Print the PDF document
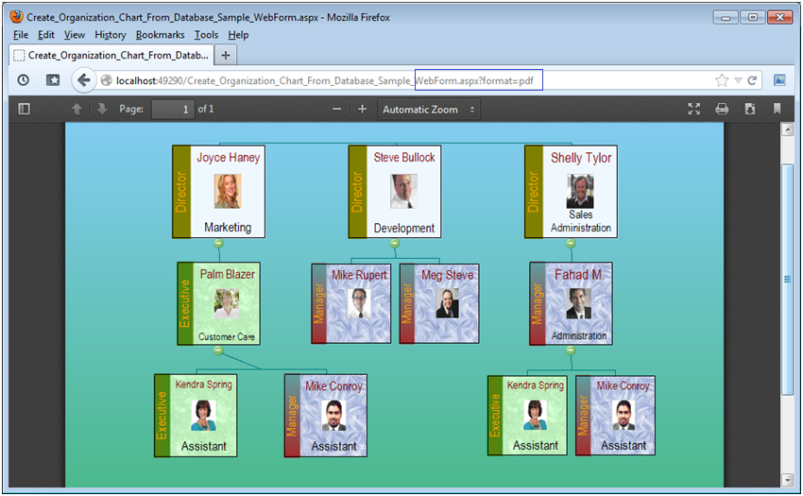Viewport: 803px width, 496px height. pyautogui.click(x=722, y=110)
